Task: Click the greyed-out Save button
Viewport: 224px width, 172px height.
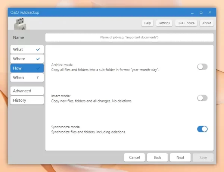Action: (203, 157)
